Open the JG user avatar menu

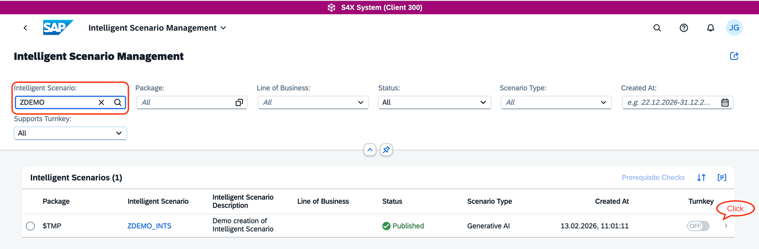[x=734, y=28]
